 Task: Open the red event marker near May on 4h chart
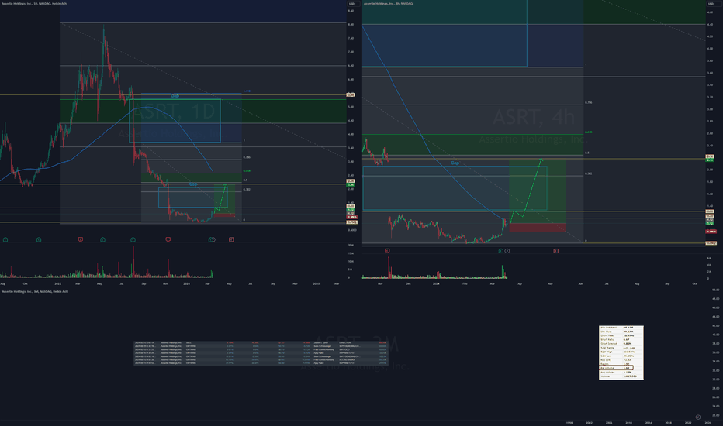click(x=555, y=251)
